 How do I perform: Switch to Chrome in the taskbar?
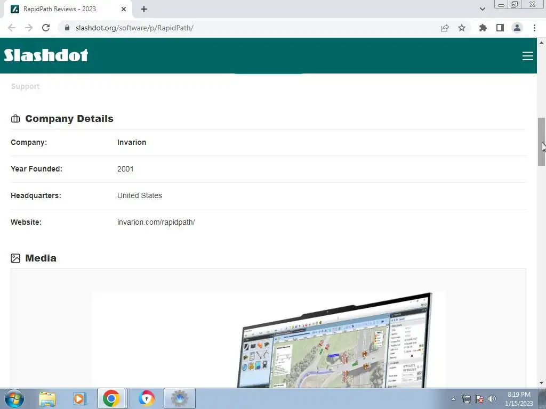(x=111, y=398)
